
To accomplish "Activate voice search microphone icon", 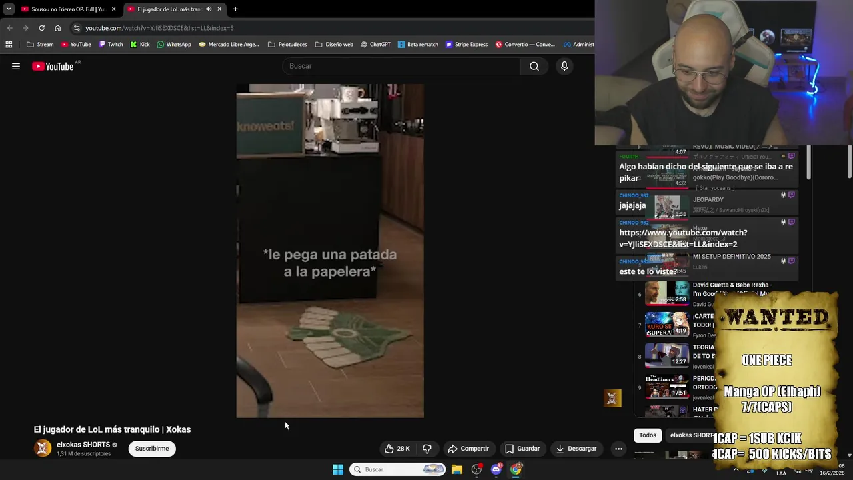I will coord(564,66).
